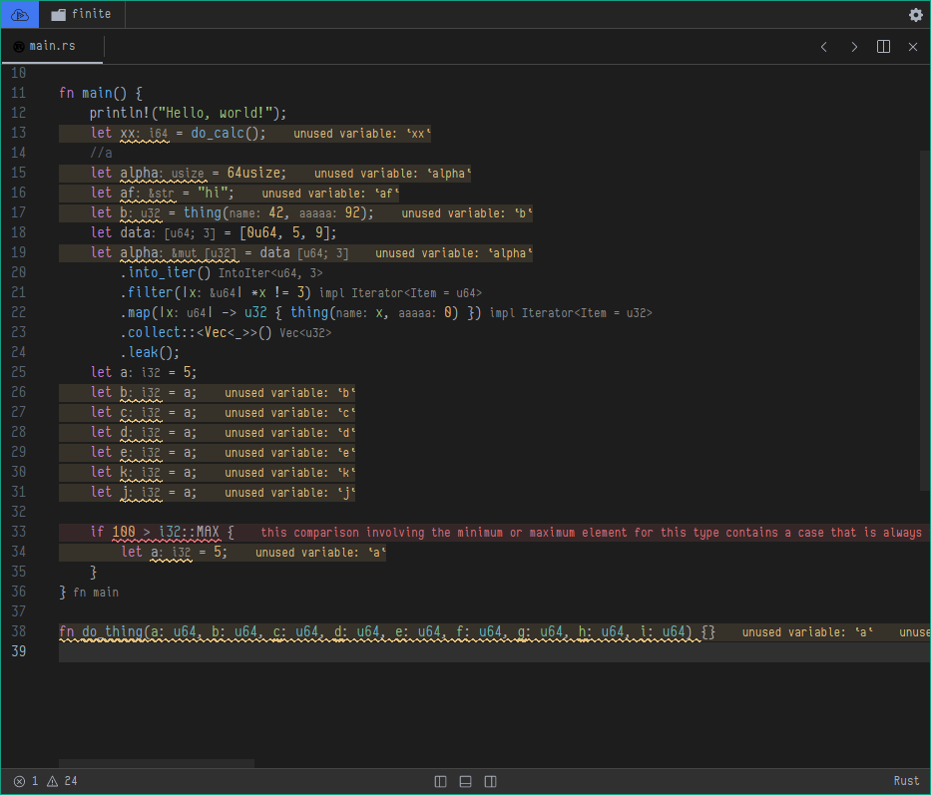Show error count in status bar
931x795 pixels.
(x=26, y=781)
